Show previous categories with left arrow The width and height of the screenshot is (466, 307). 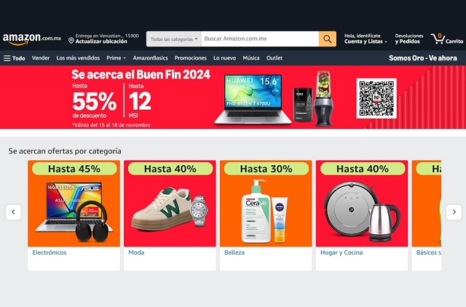coord(13,212)
